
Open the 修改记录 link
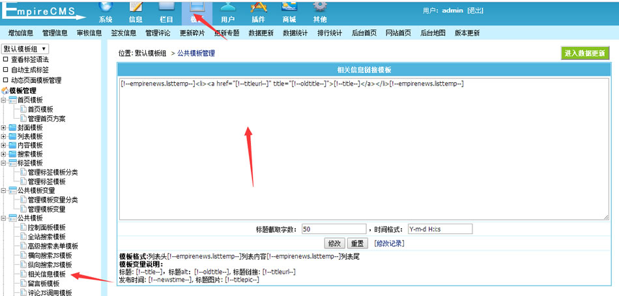(389, 243)
